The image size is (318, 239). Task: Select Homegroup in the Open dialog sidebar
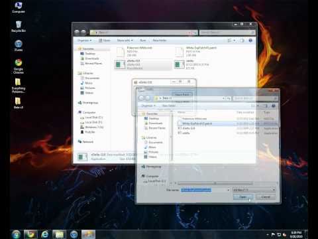point(151,167)
